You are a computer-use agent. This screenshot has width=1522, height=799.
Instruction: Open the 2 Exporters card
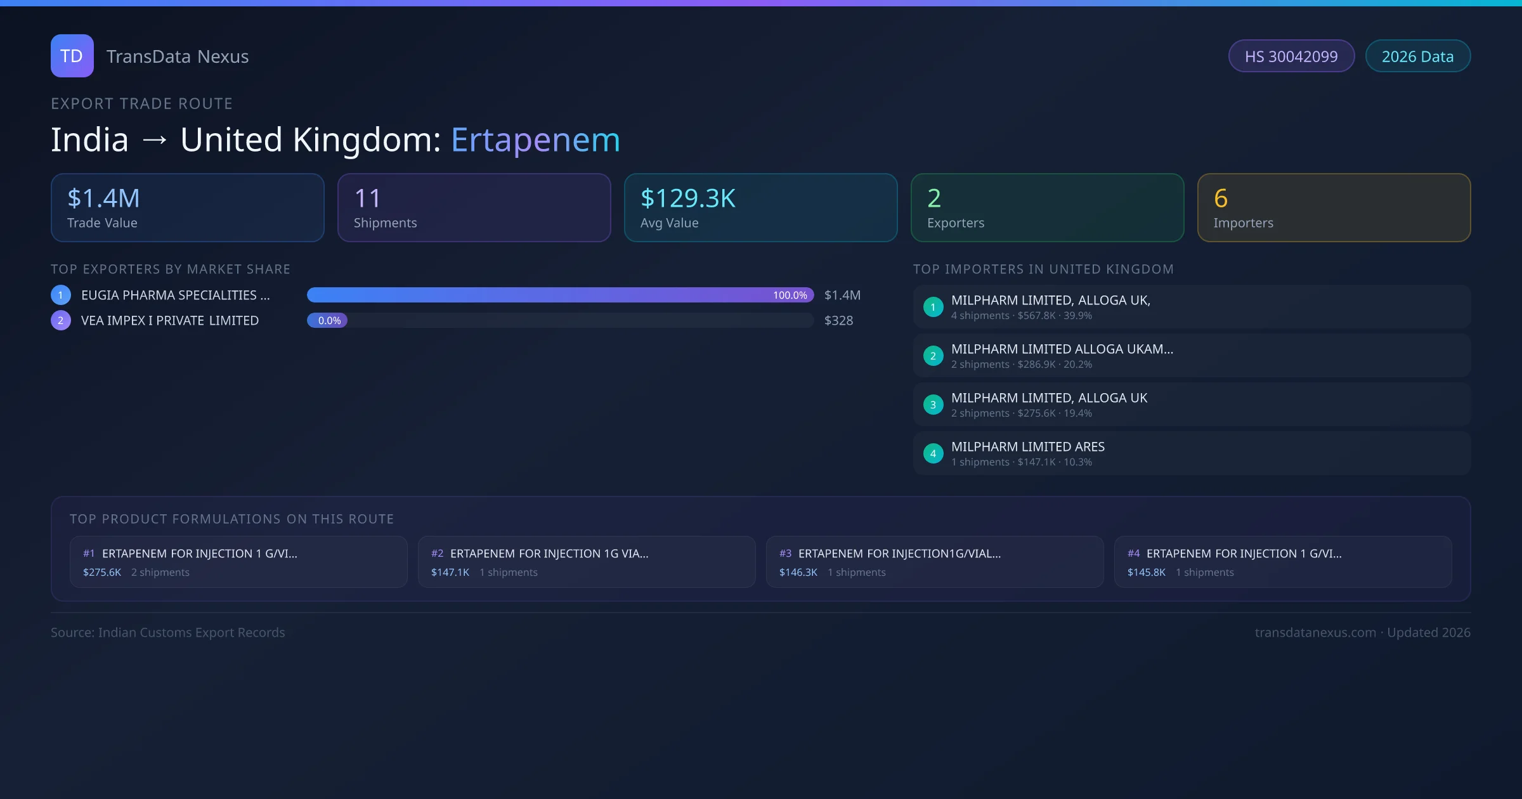[1047, 208]
